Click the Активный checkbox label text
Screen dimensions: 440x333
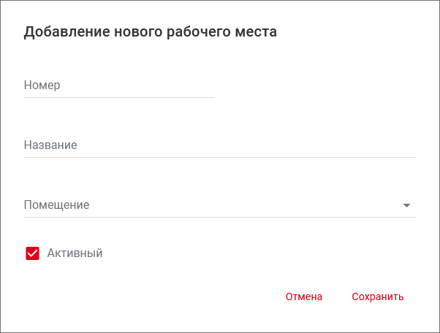pyautogui.click(x=75, y=253)
